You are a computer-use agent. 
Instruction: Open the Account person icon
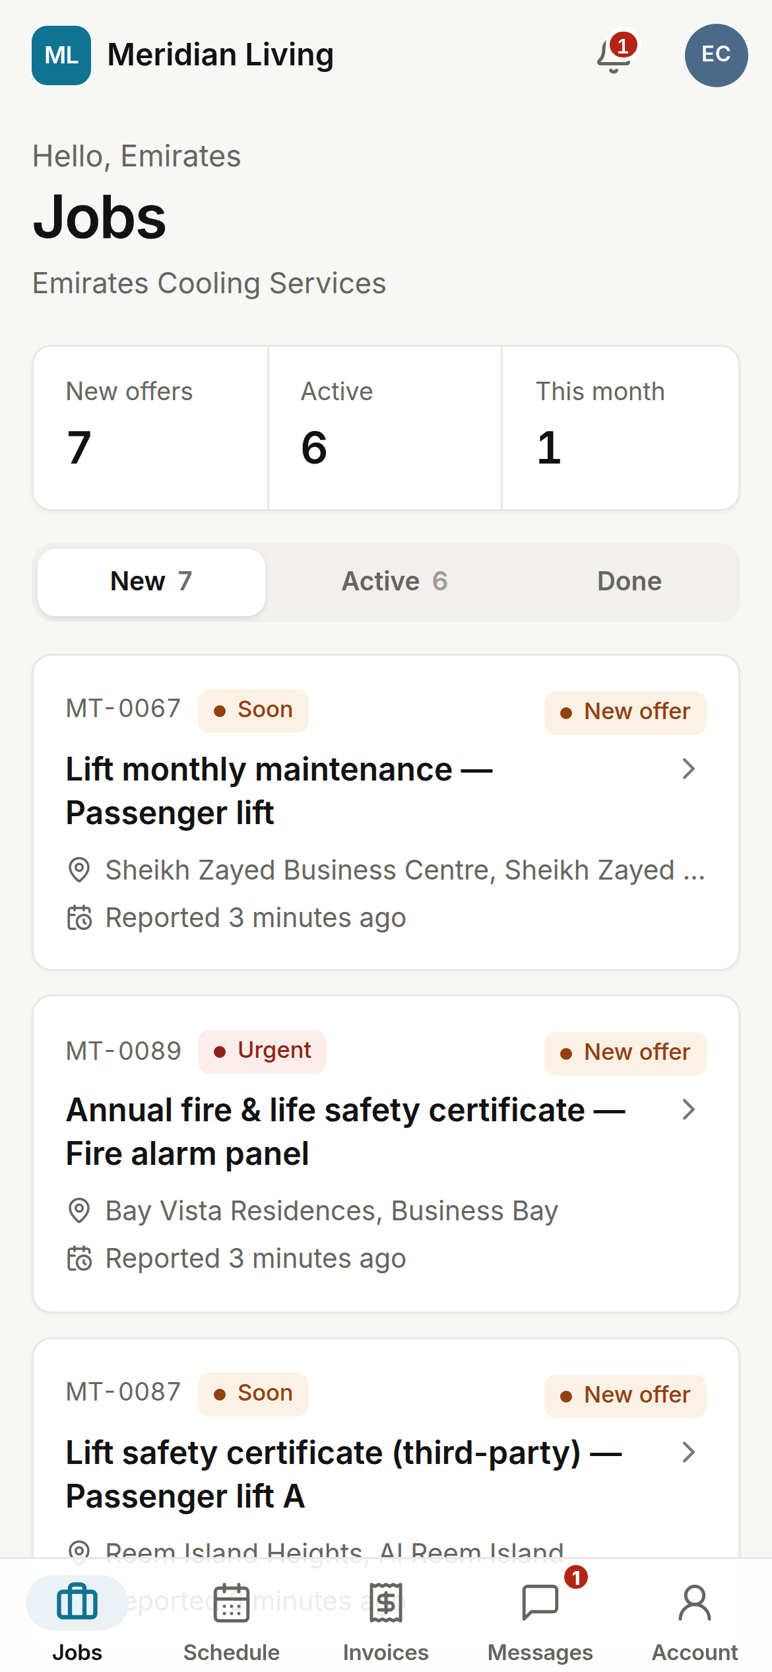pos(695,1603)
